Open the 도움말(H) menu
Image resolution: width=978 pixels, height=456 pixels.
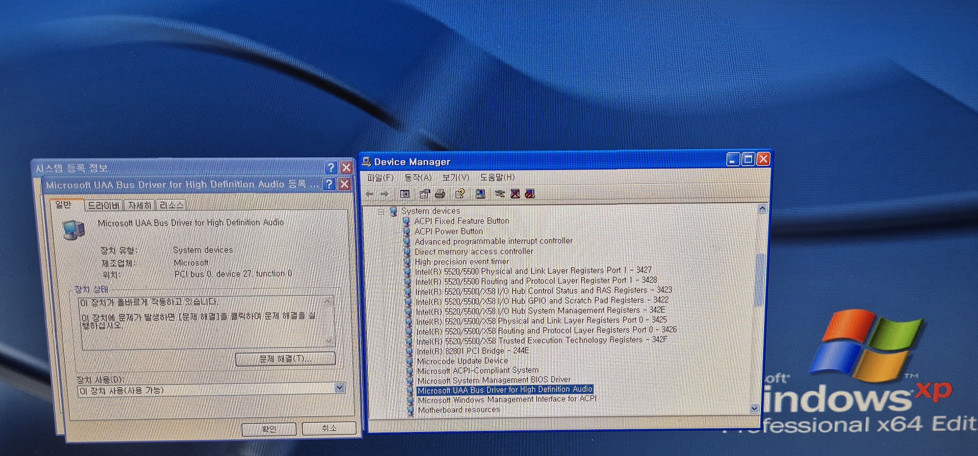click(x=497, y=177)
